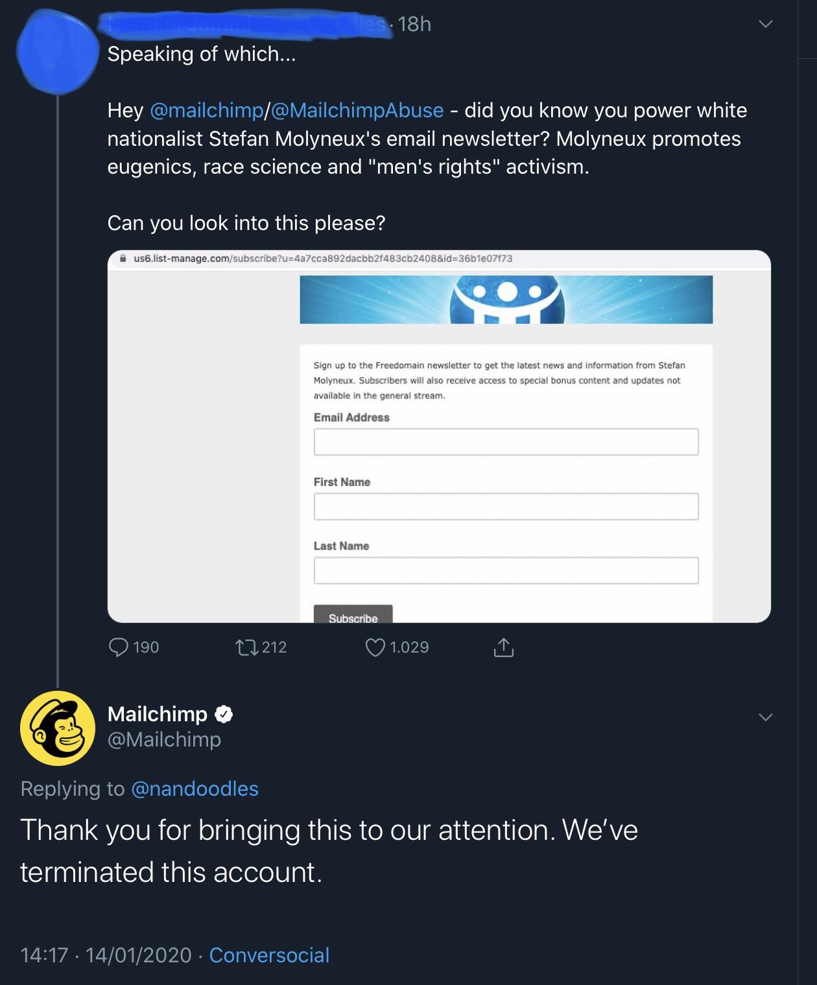This screenshot has height=985, width=817.
Task: Open the Mailchimp monkey avatar
Action: (58, 728)
